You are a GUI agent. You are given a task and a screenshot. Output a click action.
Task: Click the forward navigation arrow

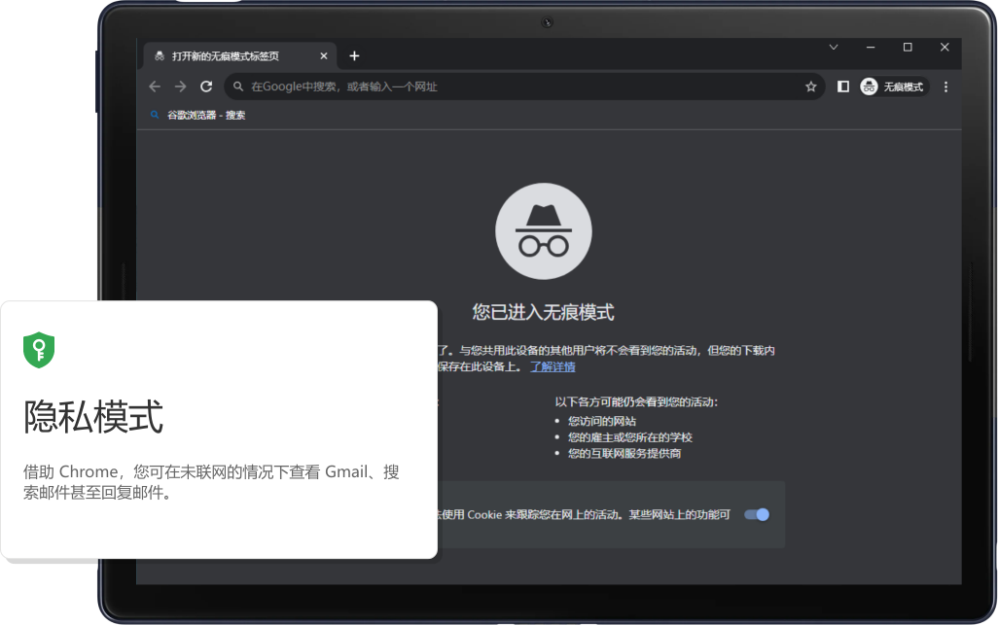tap(181, 87)
